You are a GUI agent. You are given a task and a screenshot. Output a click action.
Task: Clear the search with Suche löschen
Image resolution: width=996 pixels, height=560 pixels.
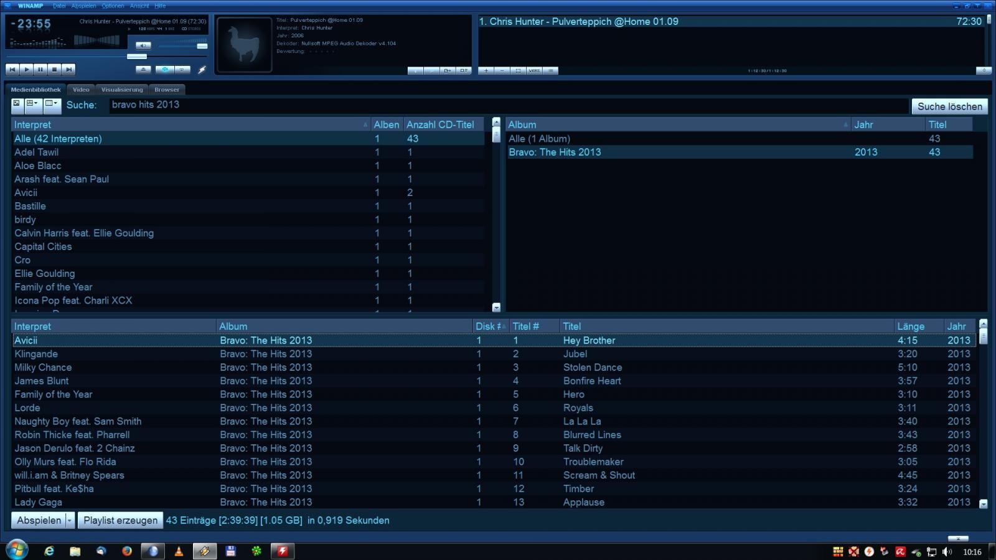[x=949, y=106]
